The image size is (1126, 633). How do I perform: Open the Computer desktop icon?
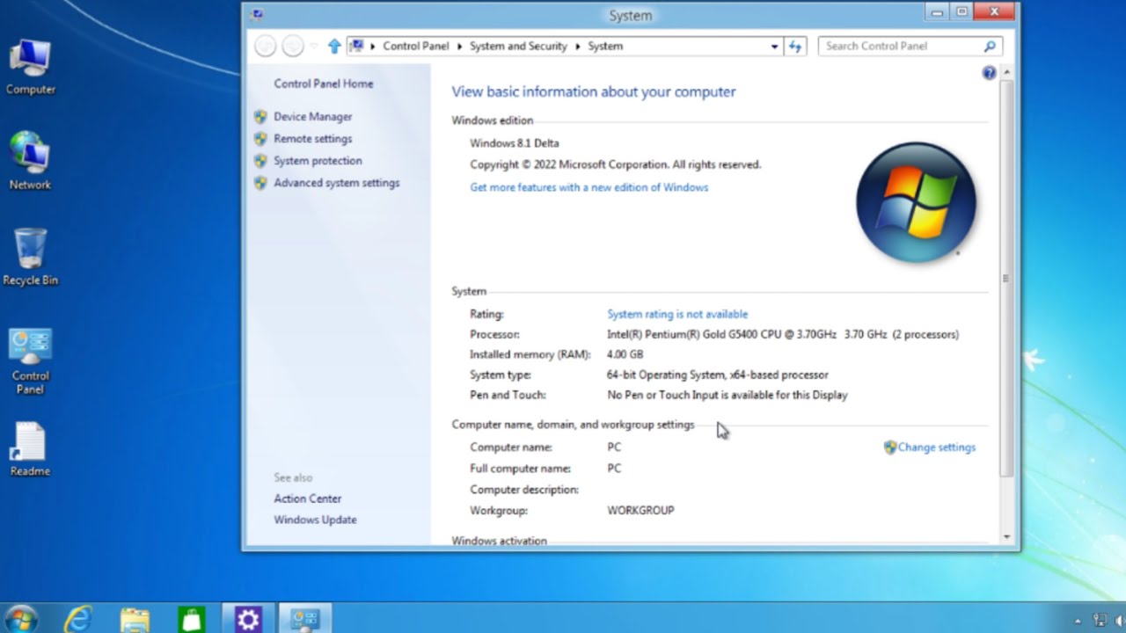click(30, 67)
